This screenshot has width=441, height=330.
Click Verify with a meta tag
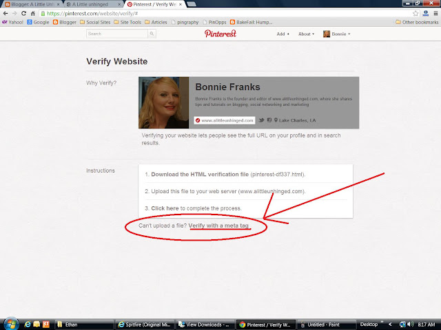click(218, 225)
